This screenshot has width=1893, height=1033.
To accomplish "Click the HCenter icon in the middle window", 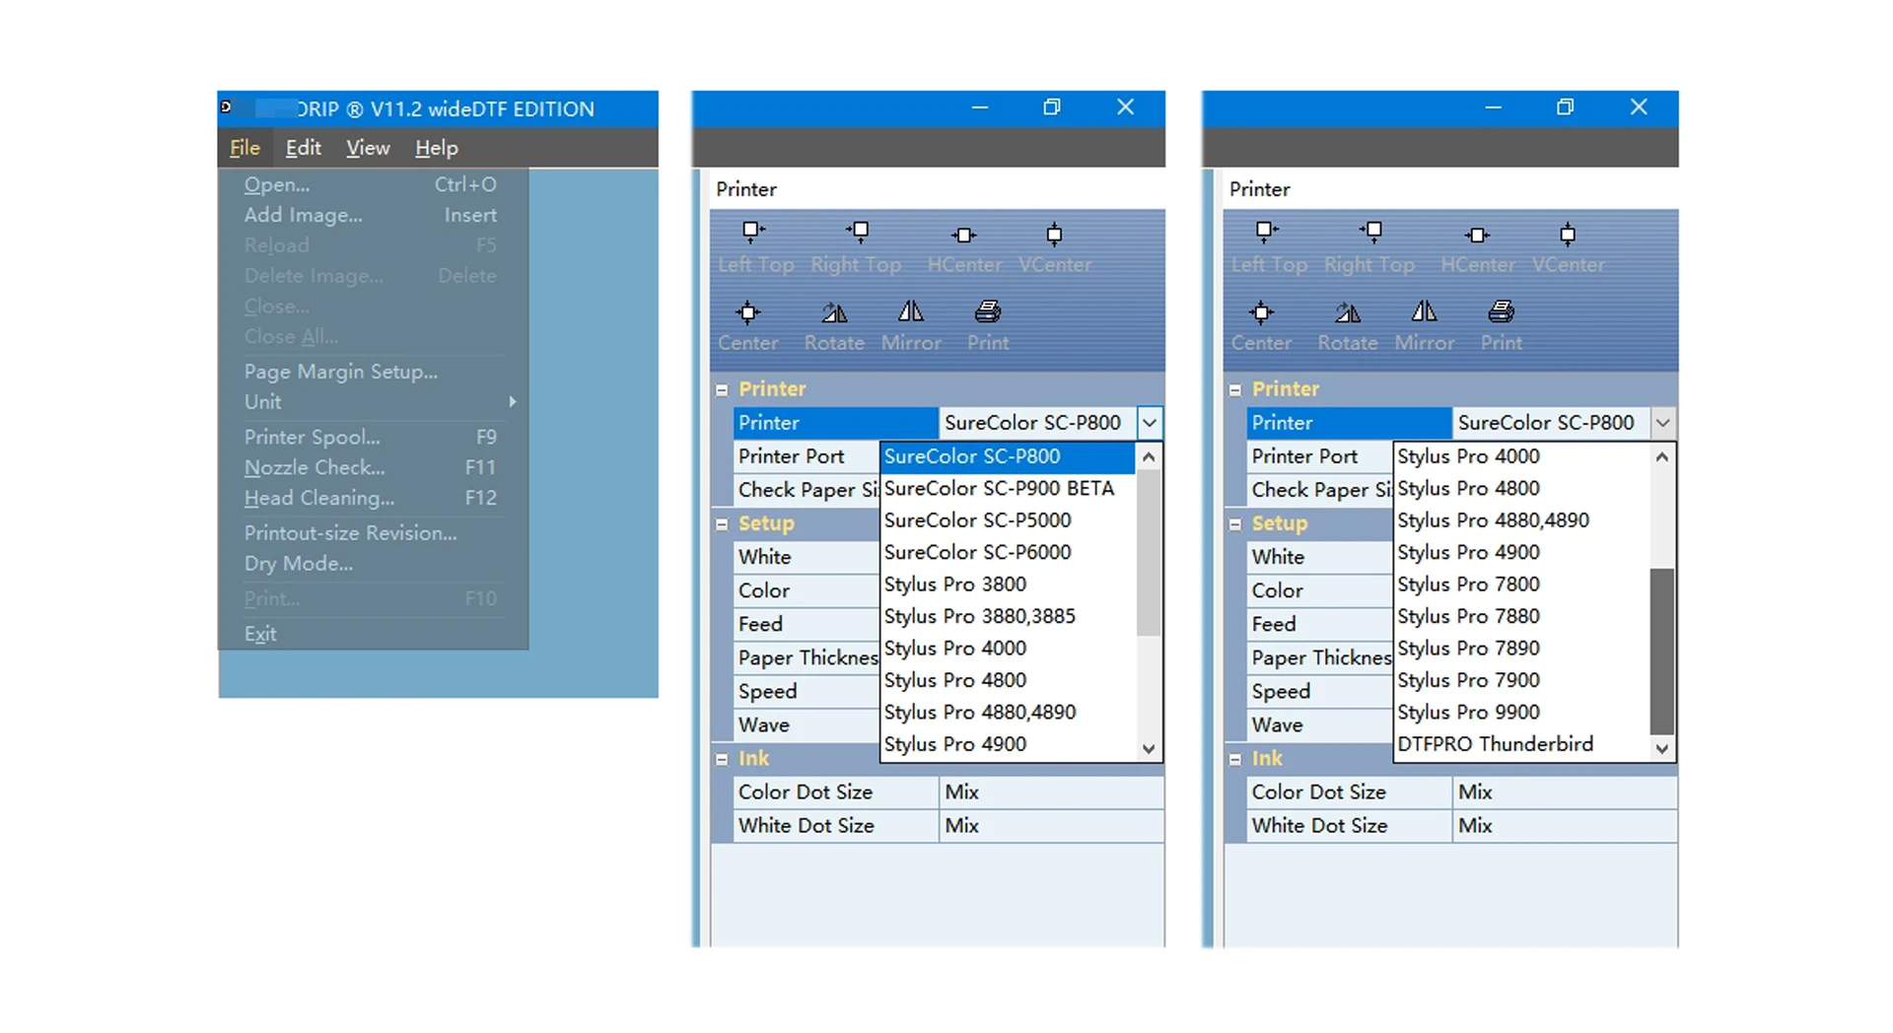I will click(x=964, y=235).
